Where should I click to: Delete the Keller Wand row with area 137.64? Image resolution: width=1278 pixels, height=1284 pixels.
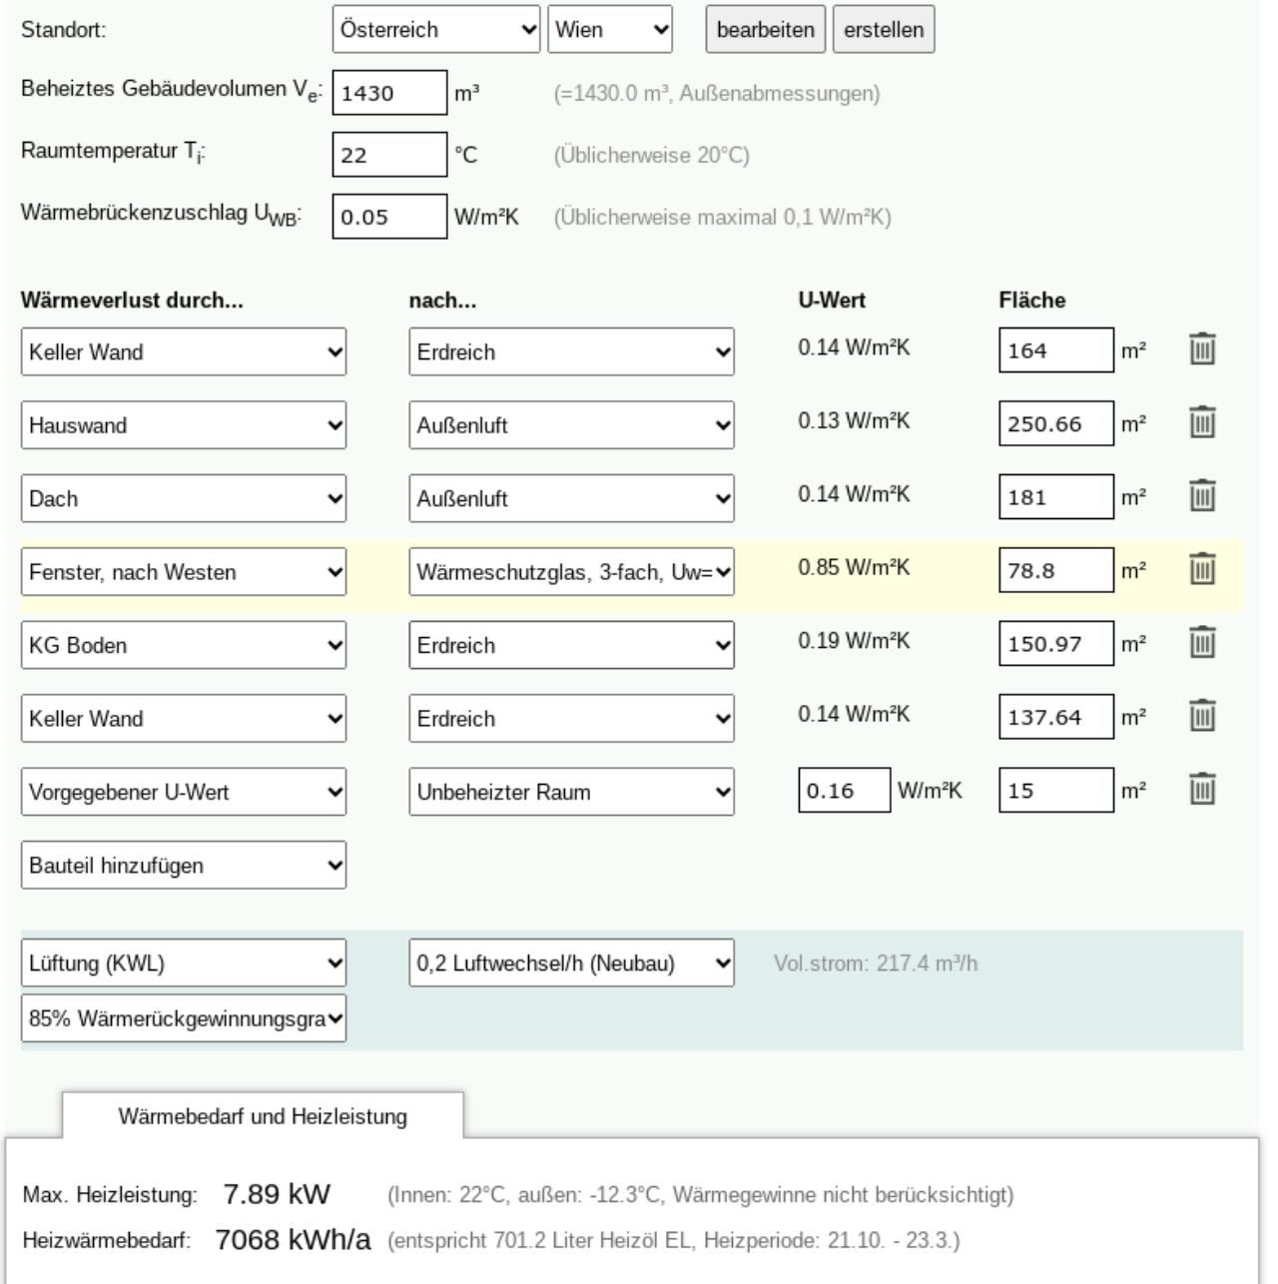coord(1202,716)
